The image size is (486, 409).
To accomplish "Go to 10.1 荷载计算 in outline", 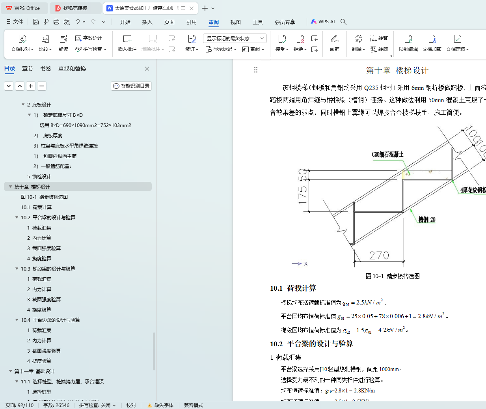I will coord(36,207).
